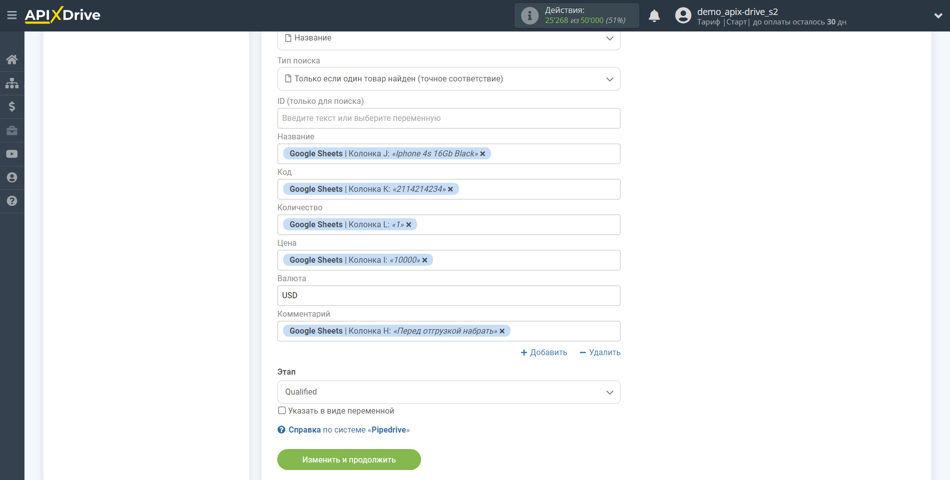Open the Тип поиска dropdown
This screenshot has height=480, width=950.
[x=449, y=79]
